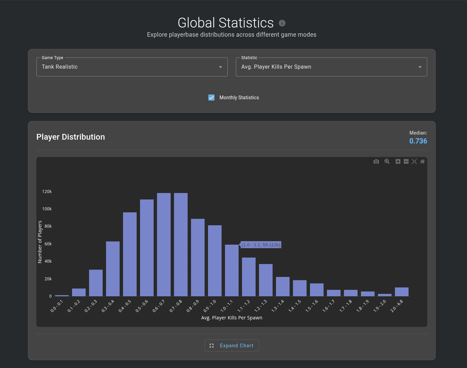Image resolution: width=467 pixels, height=368 pixels.
Task: Click the 0.6 - 0.7 histogram bar
Action: click(164, 245)
